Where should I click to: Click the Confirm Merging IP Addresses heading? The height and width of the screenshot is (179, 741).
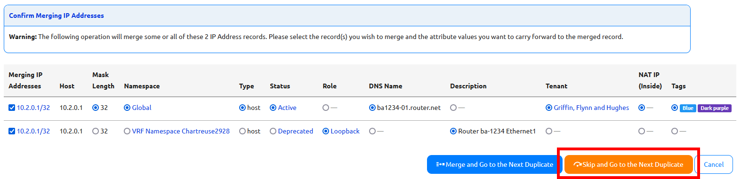(x=56, y=16)
